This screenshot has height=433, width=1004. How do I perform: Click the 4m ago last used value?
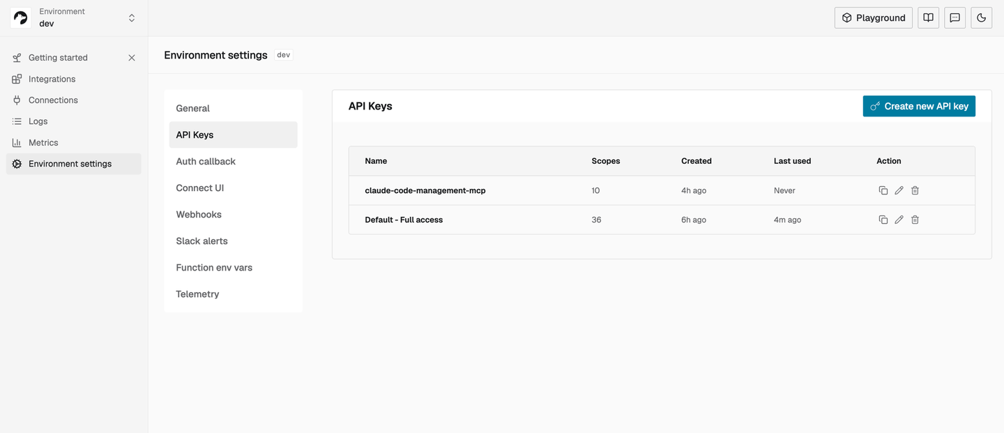tap(787, 220)
